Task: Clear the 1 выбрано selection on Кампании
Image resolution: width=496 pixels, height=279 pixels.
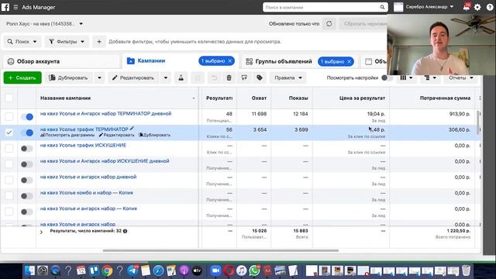Action: coord(230,60)
